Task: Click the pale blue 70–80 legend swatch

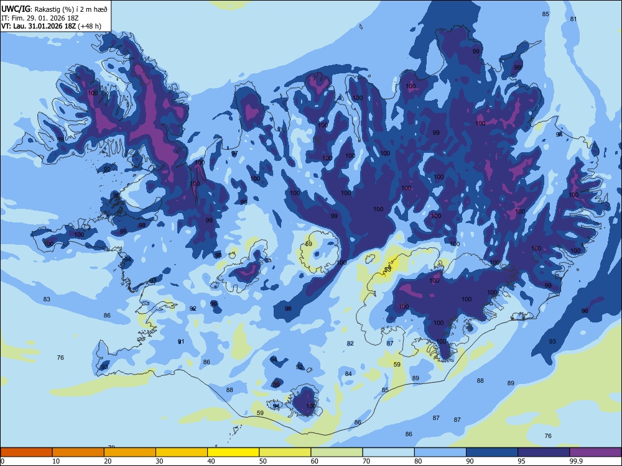Action: [388, 452]
